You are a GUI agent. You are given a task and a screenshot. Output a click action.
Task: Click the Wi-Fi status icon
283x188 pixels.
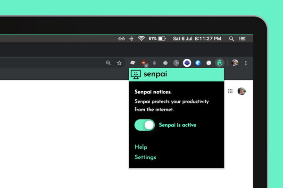pos(141,39)
